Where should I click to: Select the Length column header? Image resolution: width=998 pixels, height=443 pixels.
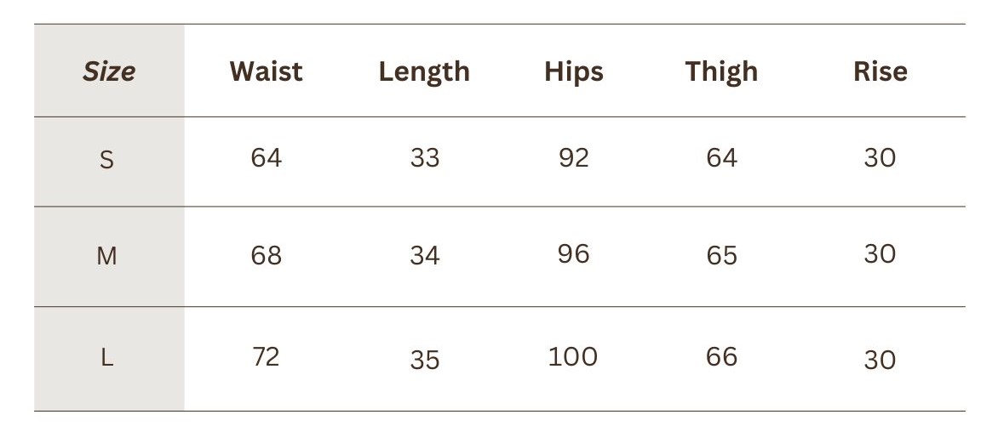tap(424, 71)
